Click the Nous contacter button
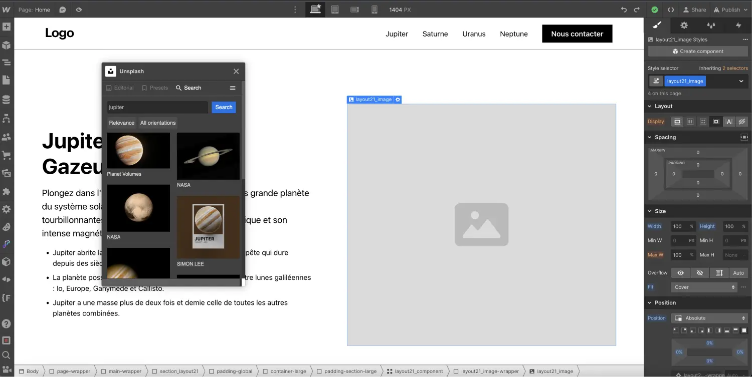This screenshot has width=752, height=377. click(577, 34)
